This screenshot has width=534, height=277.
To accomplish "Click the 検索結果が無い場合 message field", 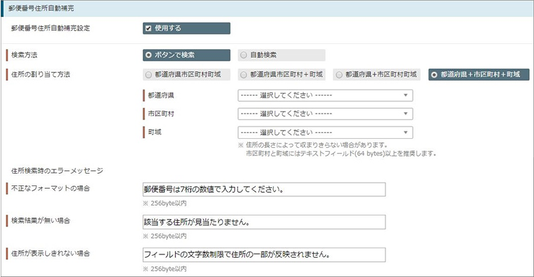I will [264, 222].
